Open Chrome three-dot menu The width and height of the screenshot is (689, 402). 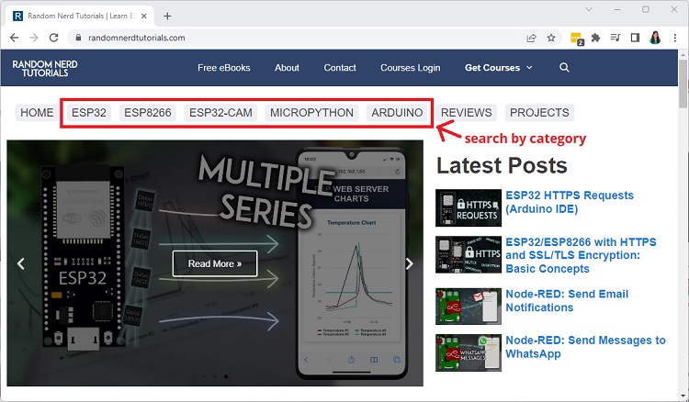675,38
